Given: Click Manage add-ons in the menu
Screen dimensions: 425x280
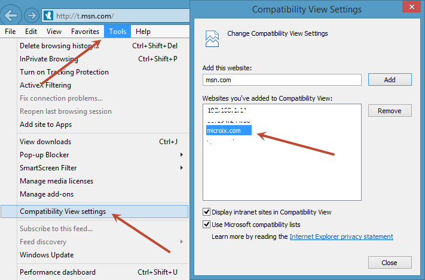Looking at the screenshot, I should tap(47, 194).
